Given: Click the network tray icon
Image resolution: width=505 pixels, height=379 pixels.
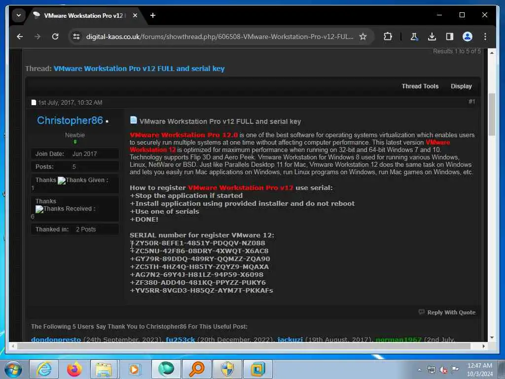Looking at the screenshot, I should [431, 370].
